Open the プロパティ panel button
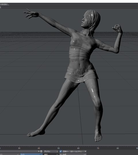Viewport: 138px width, 155px height. click(x=51, y=151)
